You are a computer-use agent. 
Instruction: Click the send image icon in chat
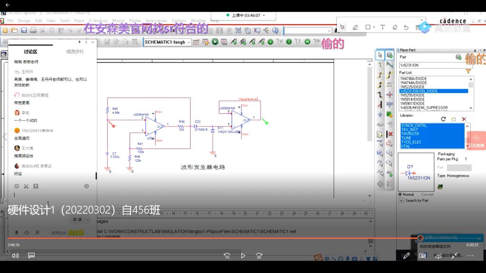pos(36,186)
